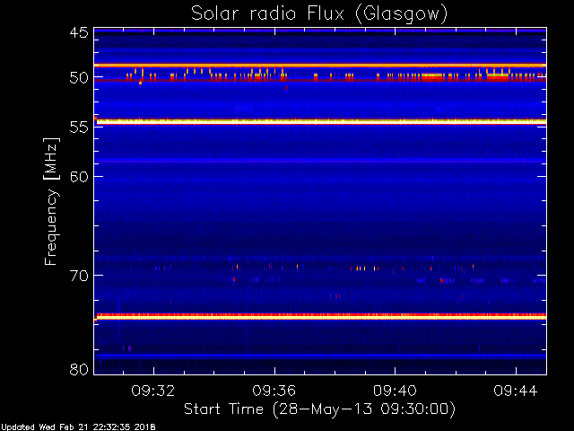
Task: Click the 'Updated Wed Feb 21 22:32:35 2018' text
Action: (x=78, y=427)
